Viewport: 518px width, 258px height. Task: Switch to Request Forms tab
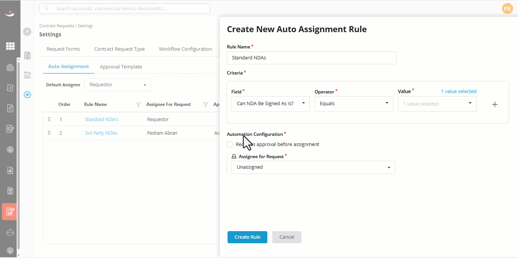[63, 49]
